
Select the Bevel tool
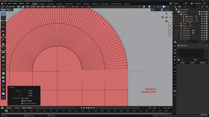coord(3,61)
